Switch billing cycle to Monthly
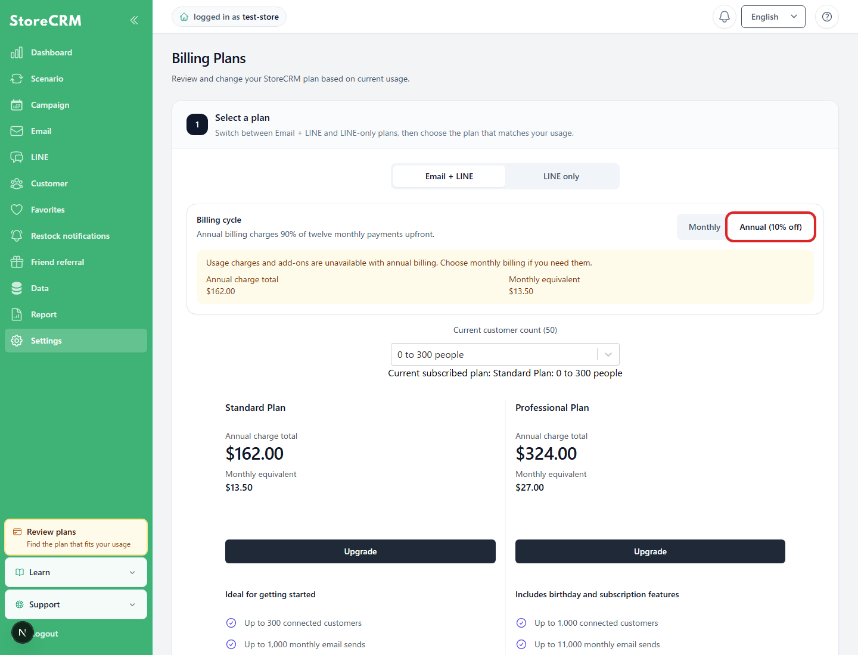Image resolution: width=858 pixels, height=655 pixels. click(704, 227)
